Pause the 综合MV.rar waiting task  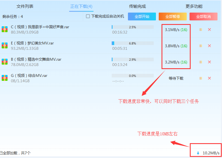point(201,78)
